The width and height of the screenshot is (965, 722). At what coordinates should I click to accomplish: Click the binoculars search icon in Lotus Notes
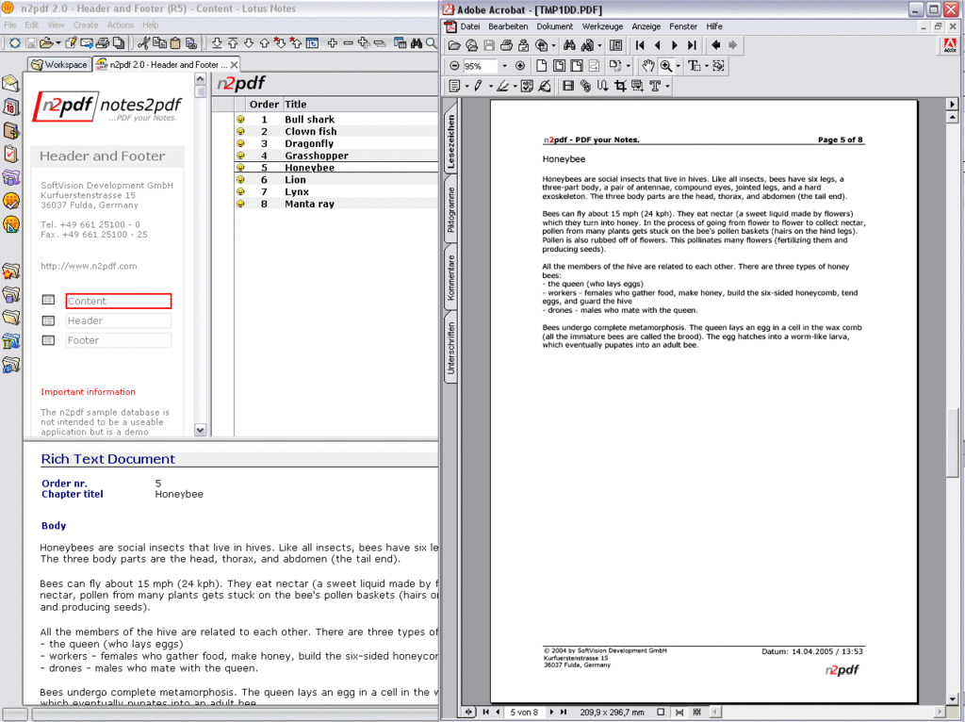point(417,43)
